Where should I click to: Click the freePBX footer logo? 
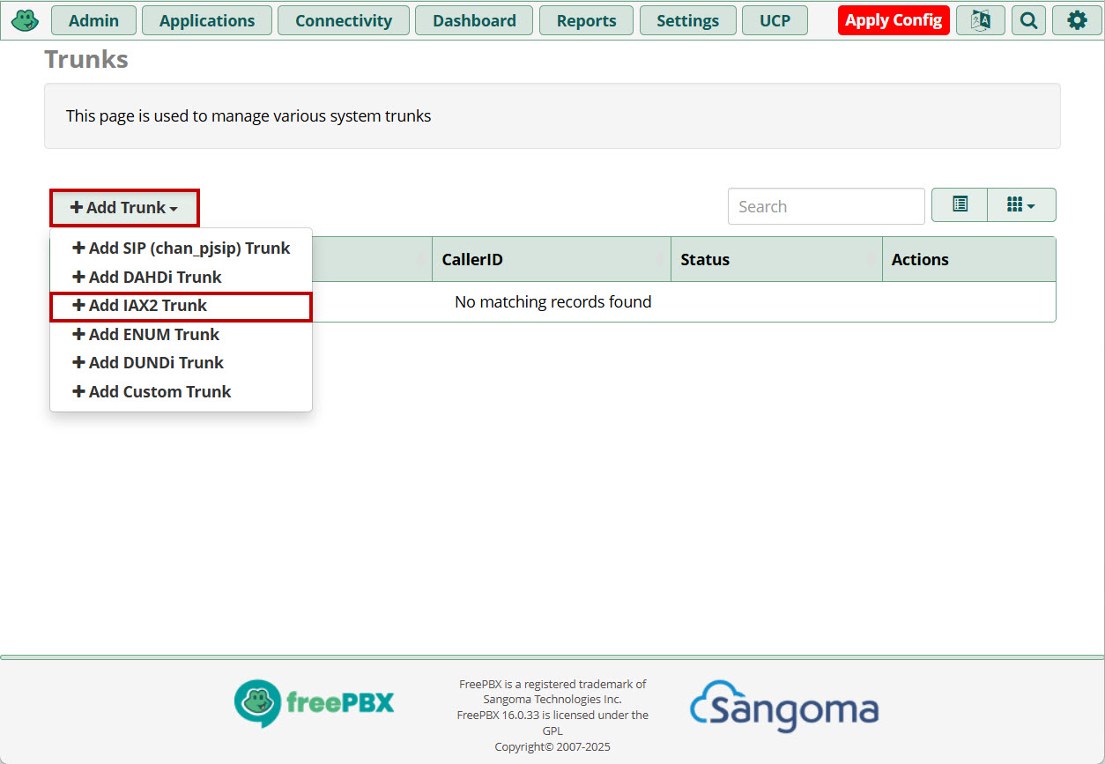click(314, 703)
